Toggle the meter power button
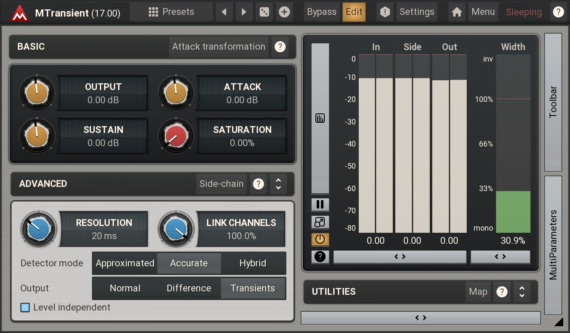 320,239
